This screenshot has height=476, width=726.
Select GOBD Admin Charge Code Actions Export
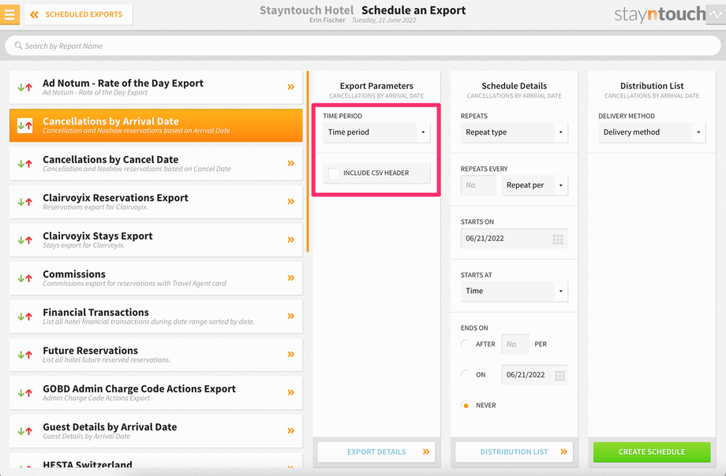(x=156, y=393)
